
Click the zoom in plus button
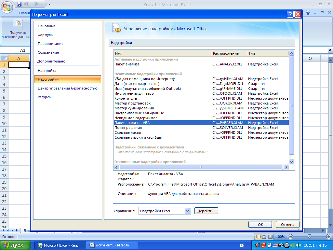click(x=328, y=237)
